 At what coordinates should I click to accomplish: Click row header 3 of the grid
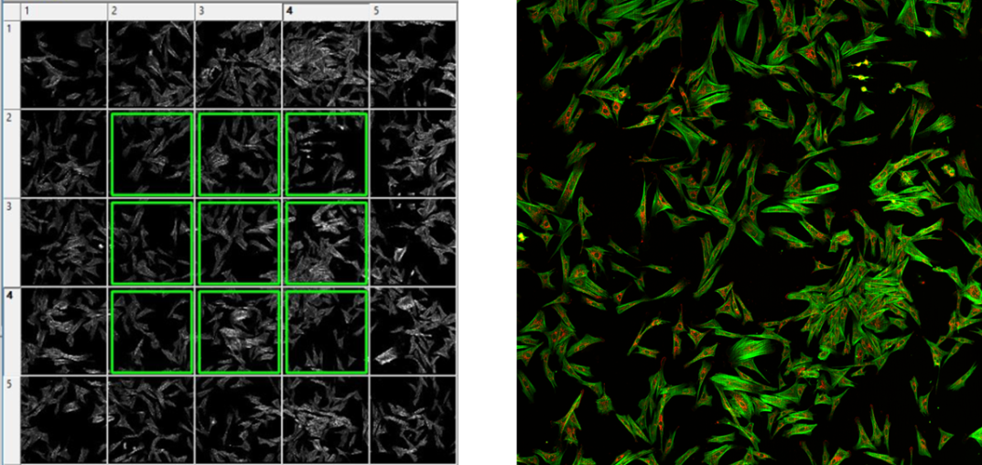[x=11, y=243]
